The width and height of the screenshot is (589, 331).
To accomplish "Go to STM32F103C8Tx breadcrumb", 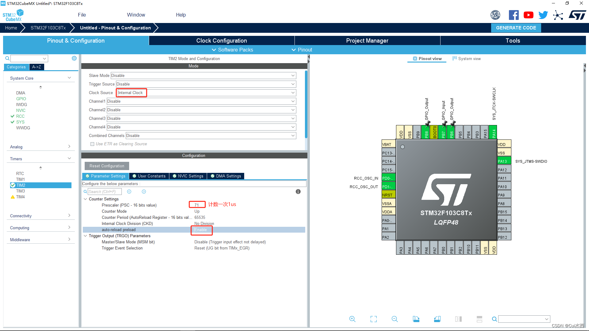I will click(x=48, y=28).
